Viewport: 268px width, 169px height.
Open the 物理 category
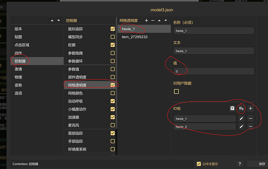[18, 77]
